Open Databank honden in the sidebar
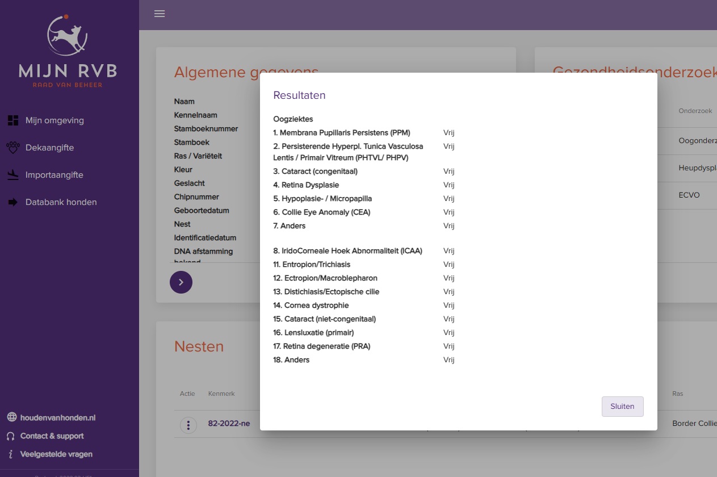This screenshot has width=717, height=477. (x=61, y=202)
